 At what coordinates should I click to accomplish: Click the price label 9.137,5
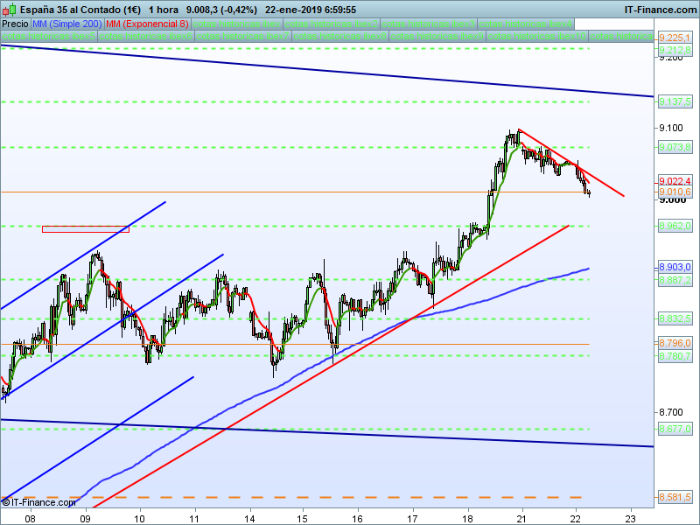(x=675, y=101)
